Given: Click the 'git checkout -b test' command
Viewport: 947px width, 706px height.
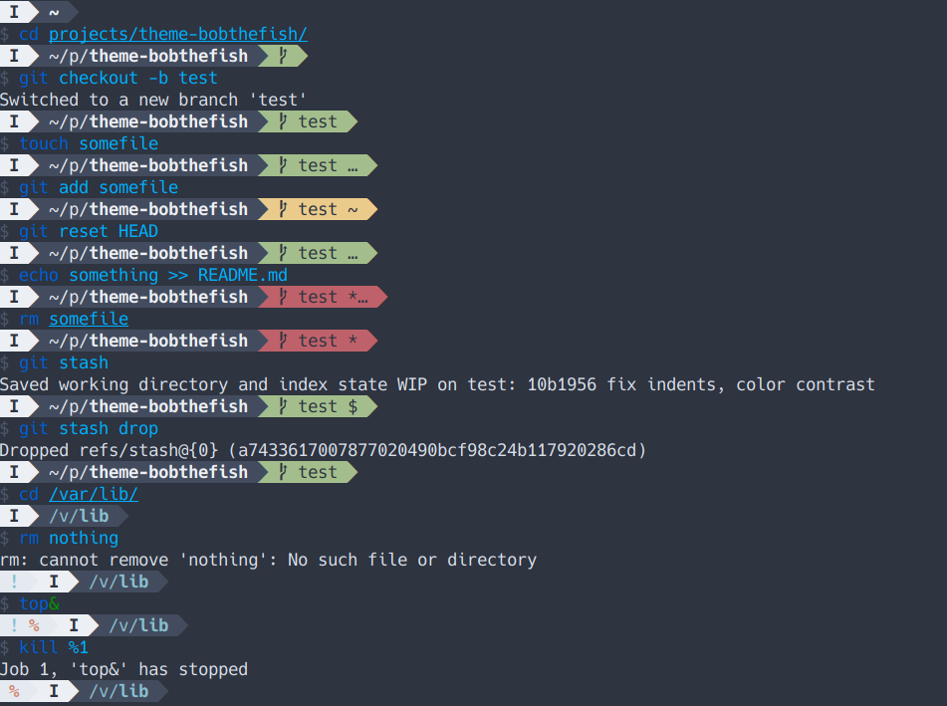Looking at the screenshot, I should (118, 78).
